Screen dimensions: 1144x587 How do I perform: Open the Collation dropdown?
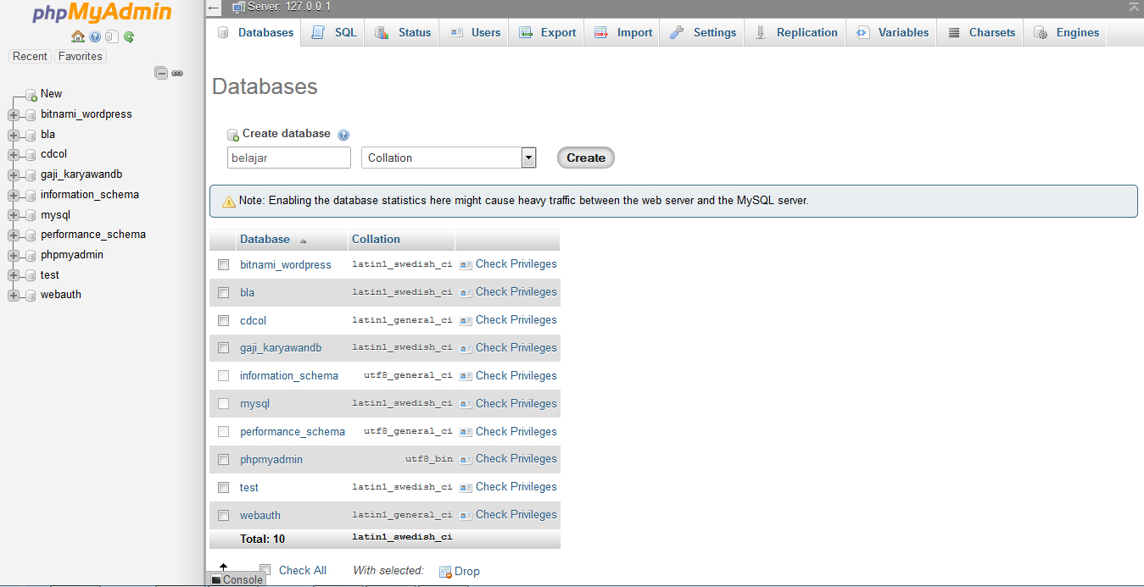point(448,158)
